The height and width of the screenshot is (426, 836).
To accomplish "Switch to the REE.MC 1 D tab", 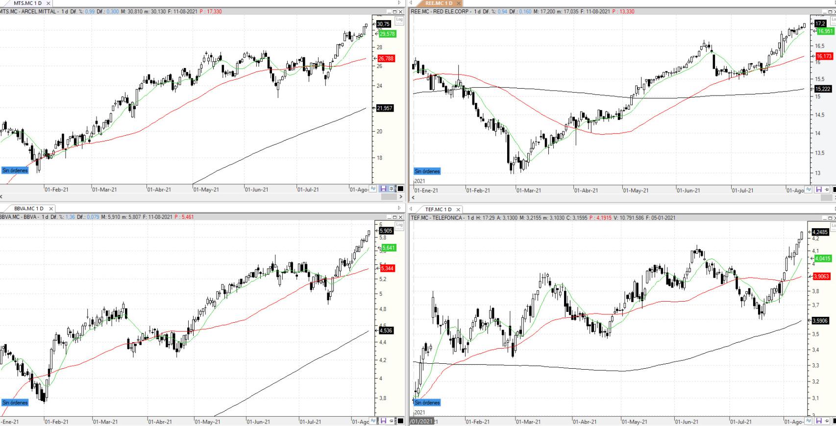I will click(439, 3).
